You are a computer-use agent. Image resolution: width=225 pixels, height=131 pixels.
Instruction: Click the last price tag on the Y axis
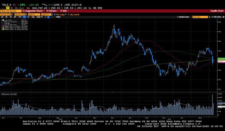coord(222,62)
